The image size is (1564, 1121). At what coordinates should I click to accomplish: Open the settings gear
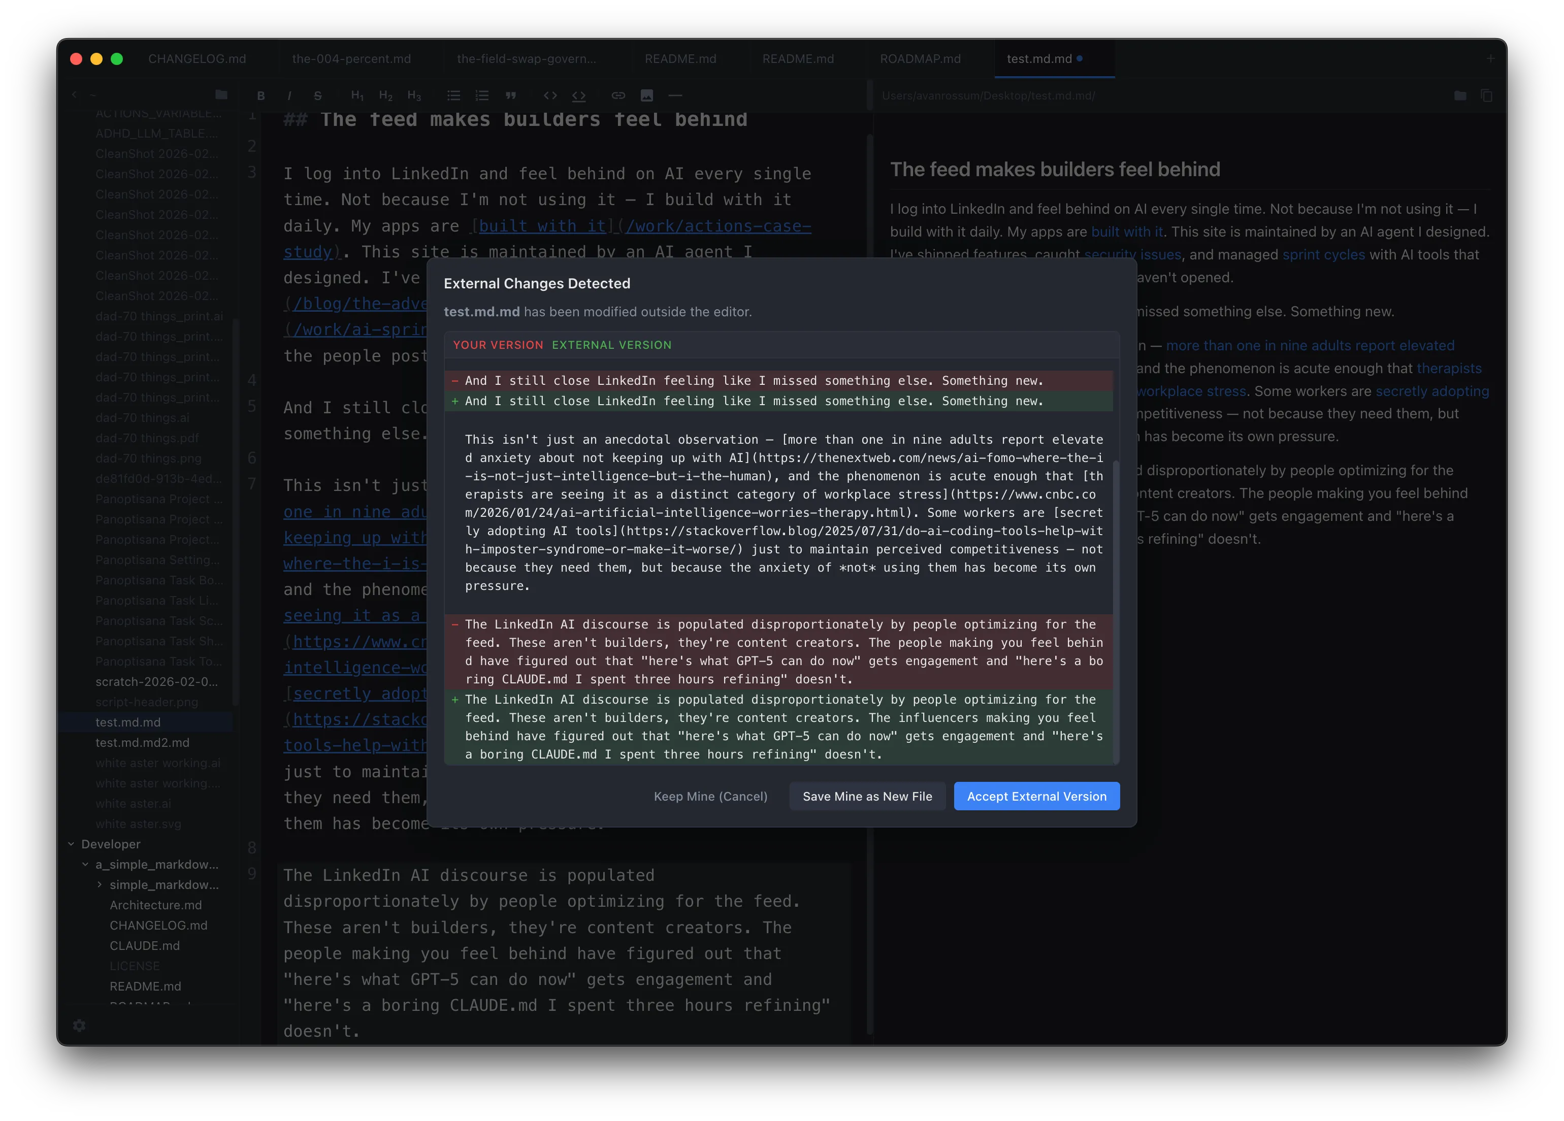[x=79, y=1026]
